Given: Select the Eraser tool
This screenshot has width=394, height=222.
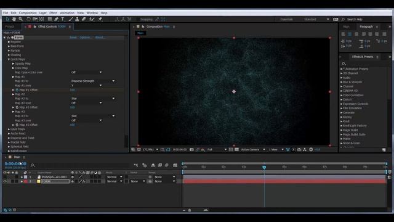Looking at the screenshot, I should [x=84, y=19].
